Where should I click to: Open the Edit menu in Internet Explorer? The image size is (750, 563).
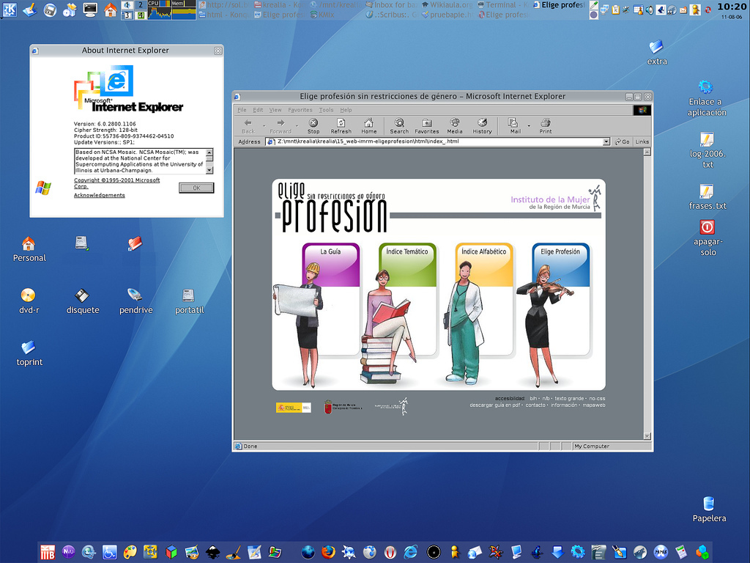coord(258,110)
